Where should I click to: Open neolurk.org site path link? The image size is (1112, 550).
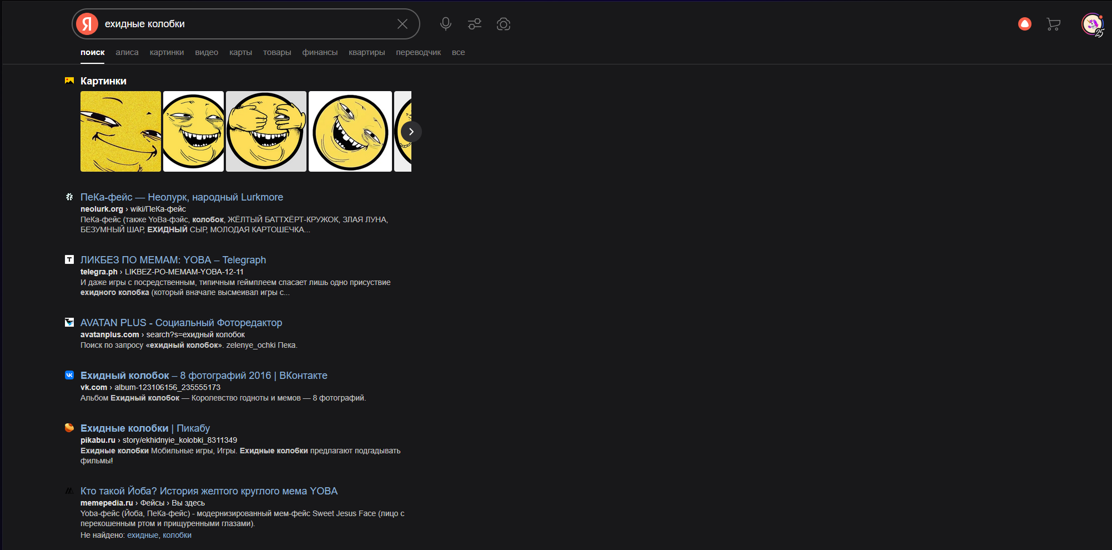(x=133, y=209)
